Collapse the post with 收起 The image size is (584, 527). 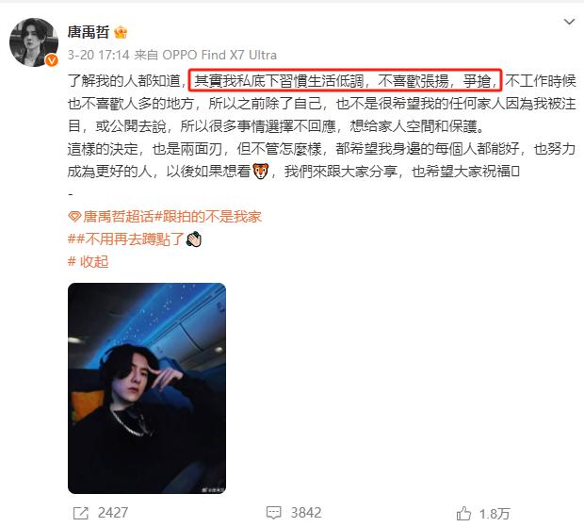pyautogui.click(x=88, y=262)
